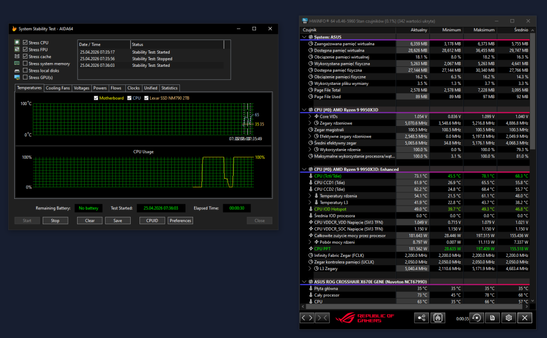Expand the Core VIDs row
The height and width of the screenshot is (338, 547).
[x=310, y=116]
